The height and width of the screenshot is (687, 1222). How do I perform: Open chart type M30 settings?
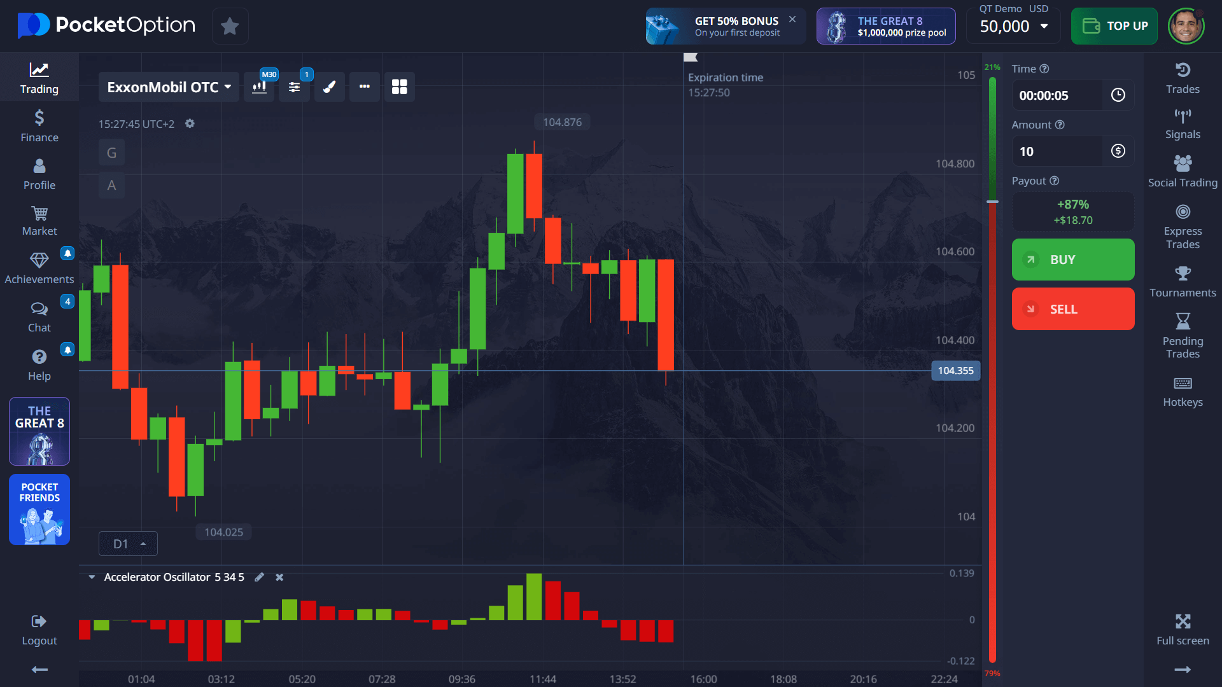[x=259, y=87]
